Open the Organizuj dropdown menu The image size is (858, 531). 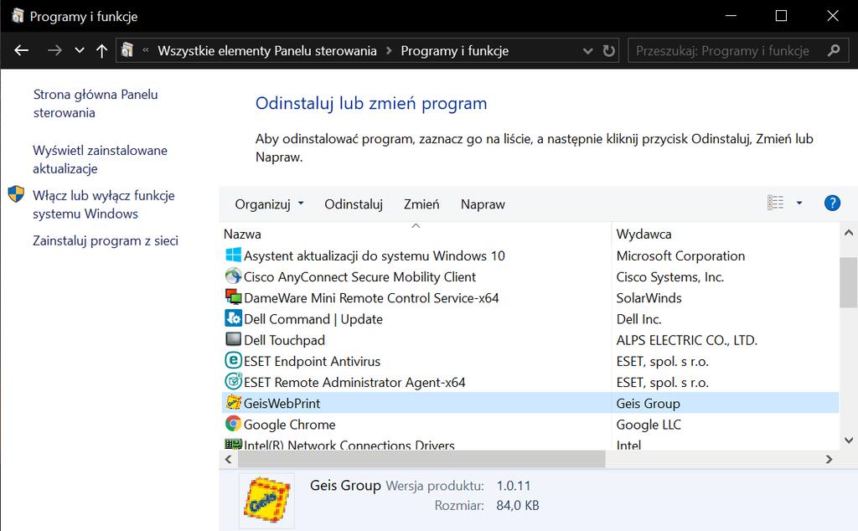coord(269,204)
